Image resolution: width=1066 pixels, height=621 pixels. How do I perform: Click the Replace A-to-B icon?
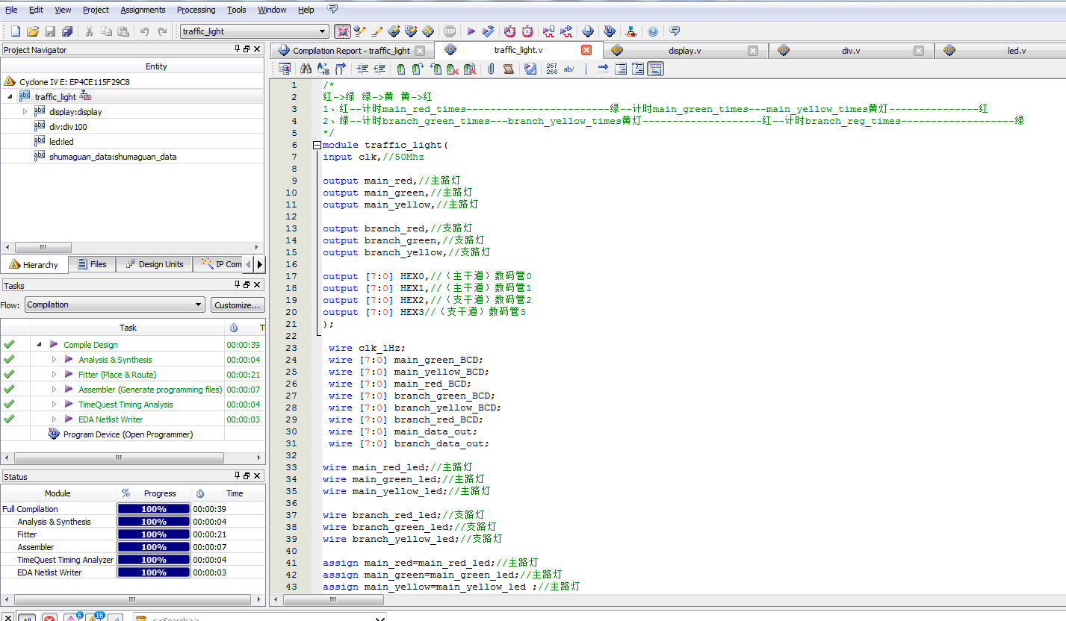pyautogui.click(x=323, y=69)
